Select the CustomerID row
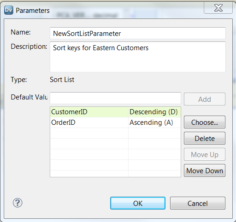The width and height of the screenshot is (236, 222). [x=115, y=112]
